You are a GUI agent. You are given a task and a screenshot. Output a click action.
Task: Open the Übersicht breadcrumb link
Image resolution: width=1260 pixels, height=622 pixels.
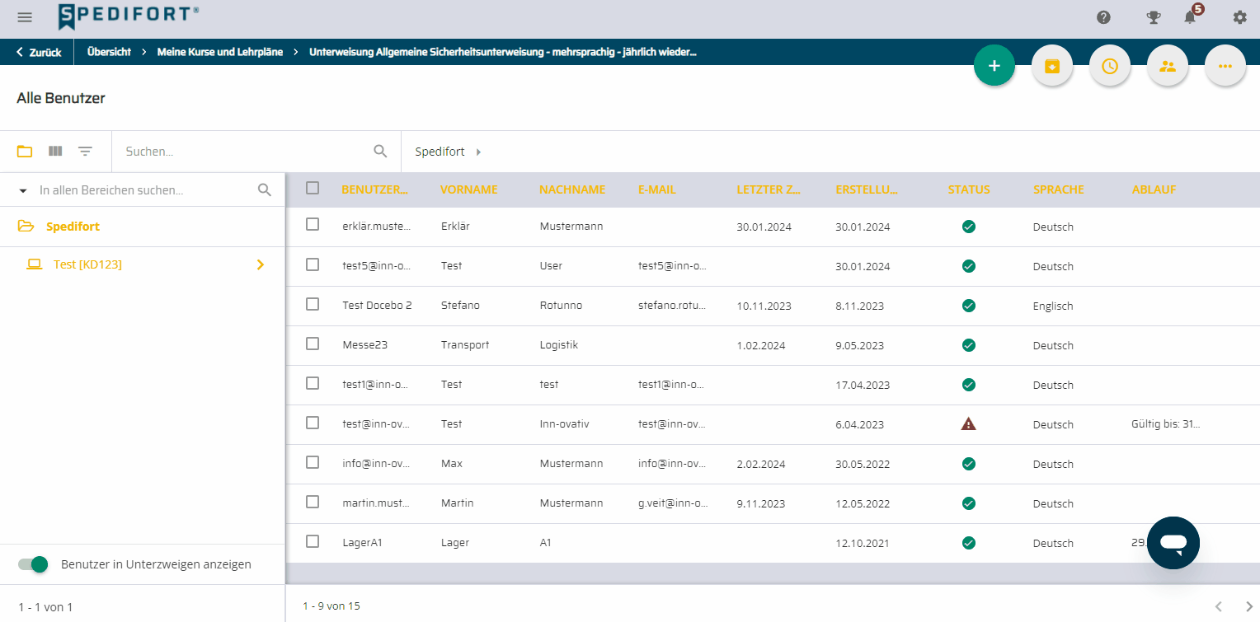[x=109, y=52]
